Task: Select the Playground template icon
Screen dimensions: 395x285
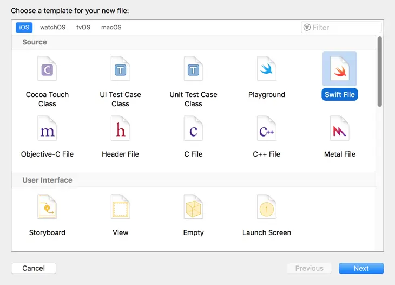Action: coord(266,69)
